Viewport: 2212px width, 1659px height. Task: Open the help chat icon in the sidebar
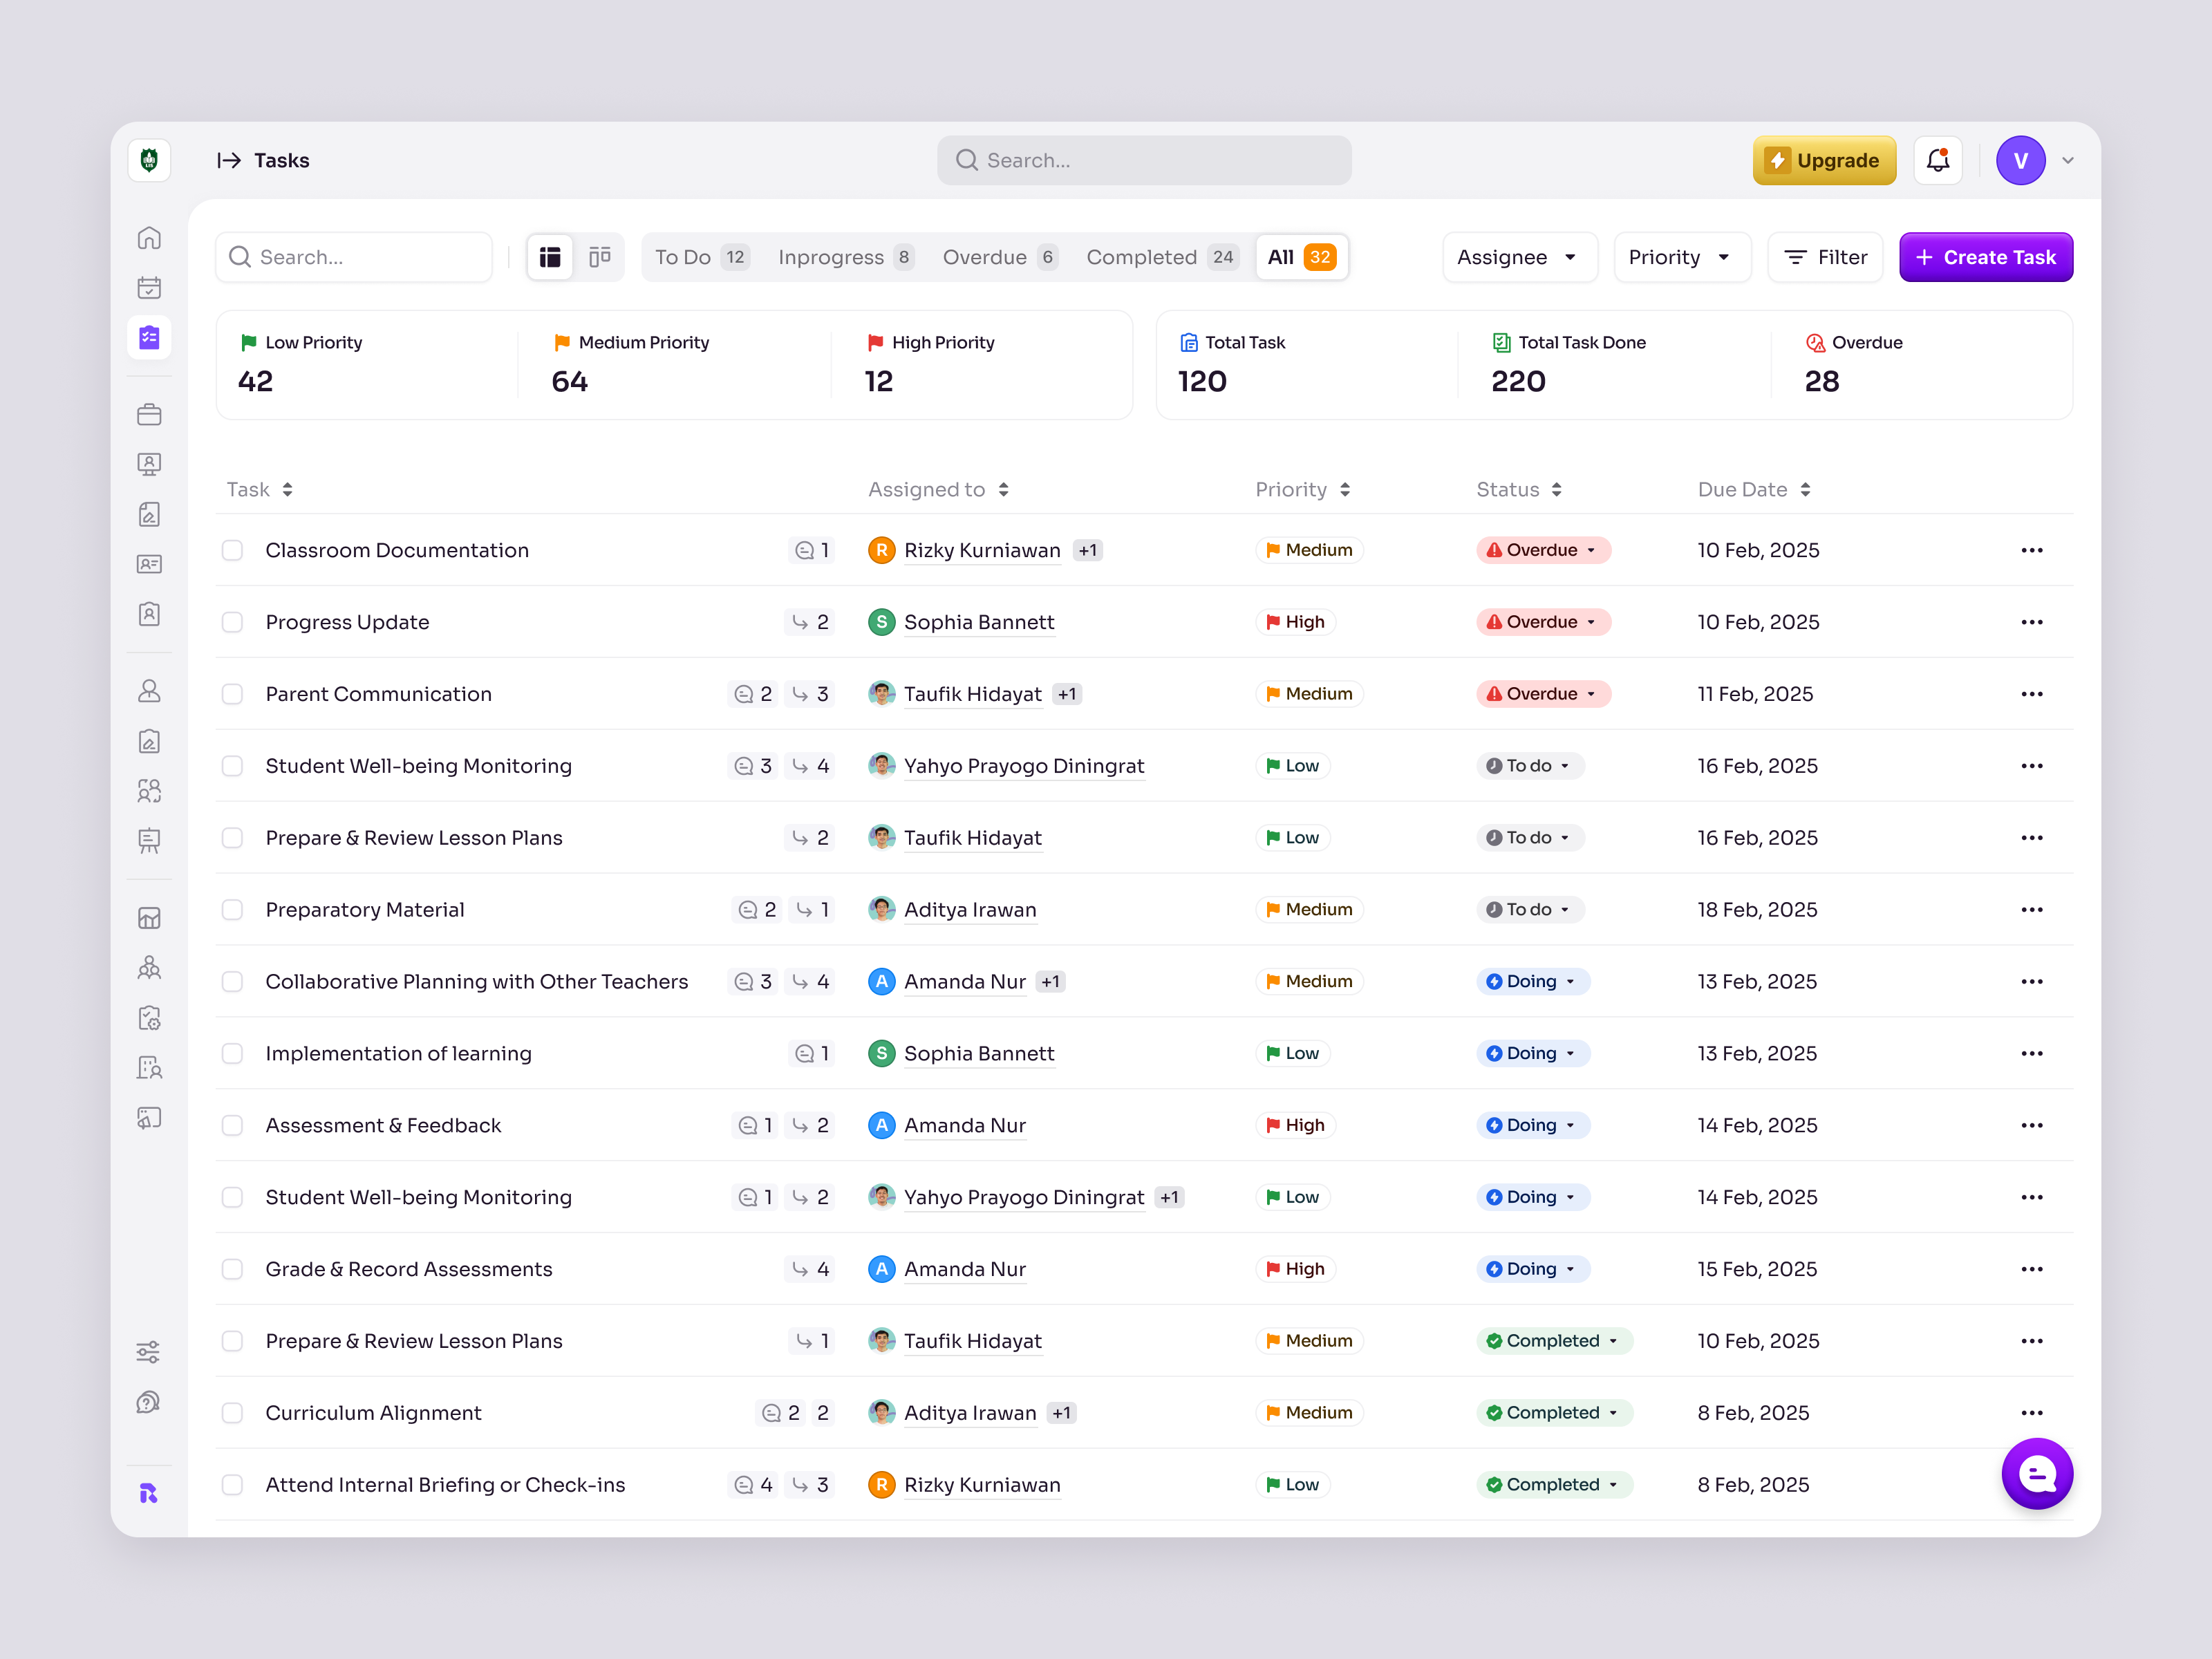click(149, 1401)
